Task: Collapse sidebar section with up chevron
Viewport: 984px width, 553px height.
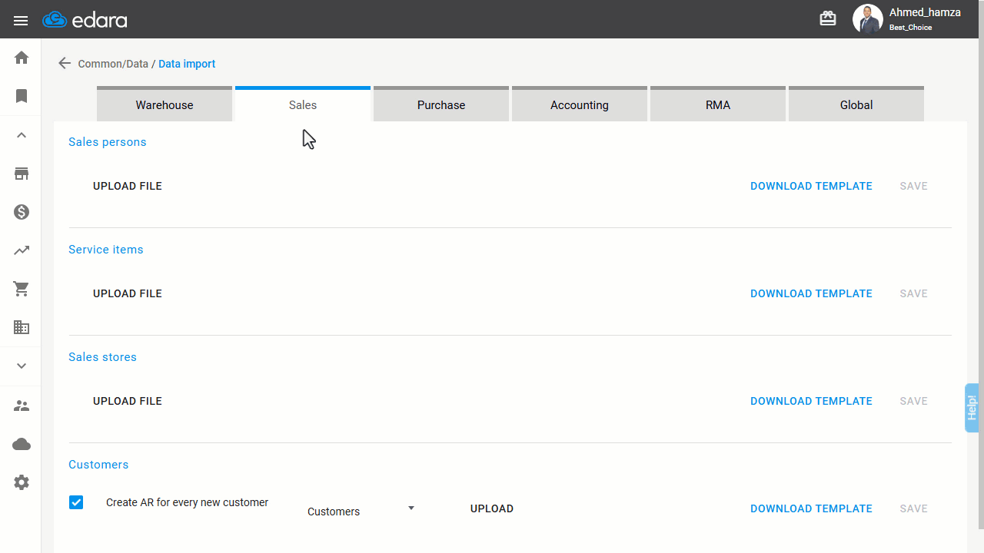Action: pyautogui.click(x=22, y=135)
